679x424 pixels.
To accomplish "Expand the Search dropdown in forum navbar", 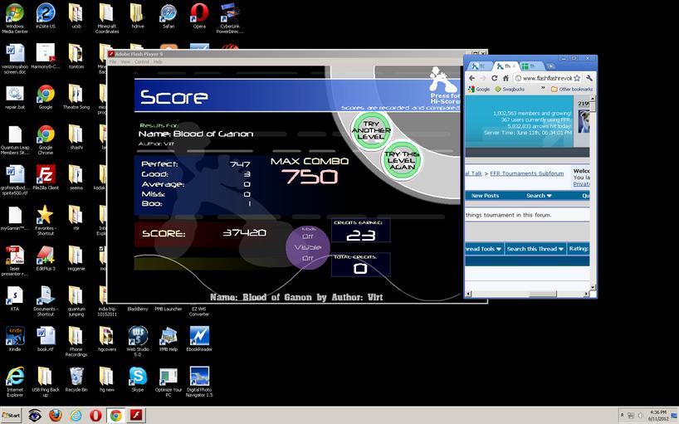I will (539, 196).
